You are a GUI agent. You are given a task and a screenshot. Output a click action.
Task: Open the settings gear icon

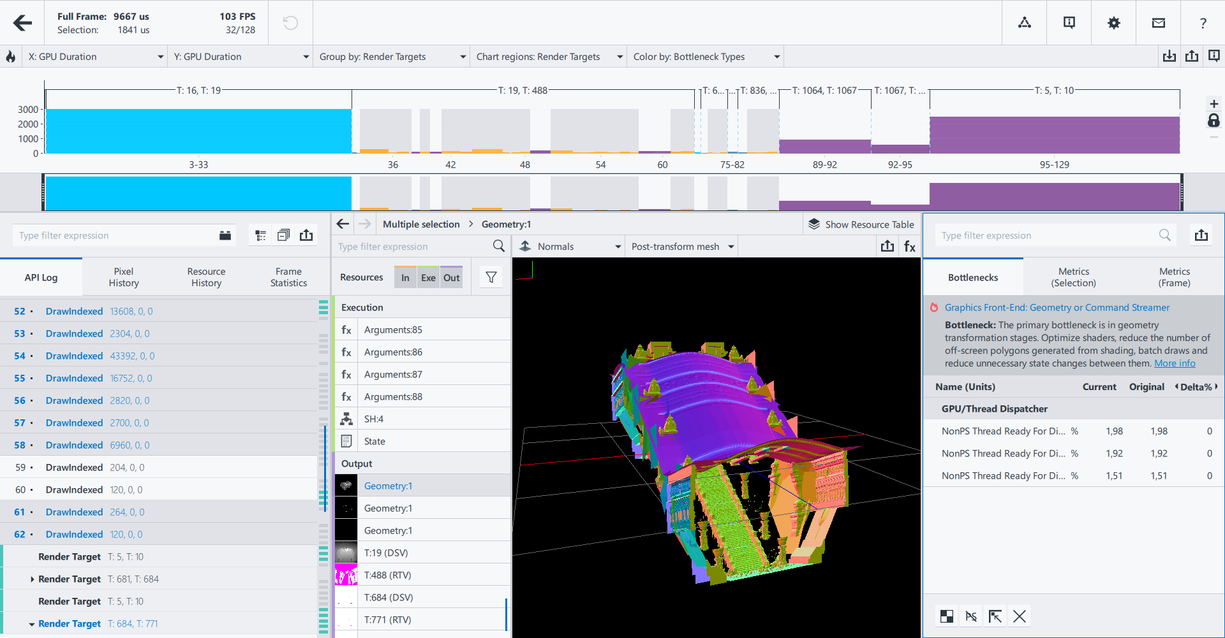click(x=1113, y=23)
